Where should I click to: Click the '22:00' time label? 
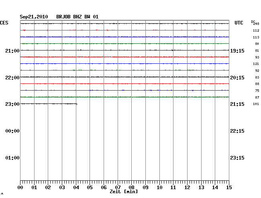[12, 78]
